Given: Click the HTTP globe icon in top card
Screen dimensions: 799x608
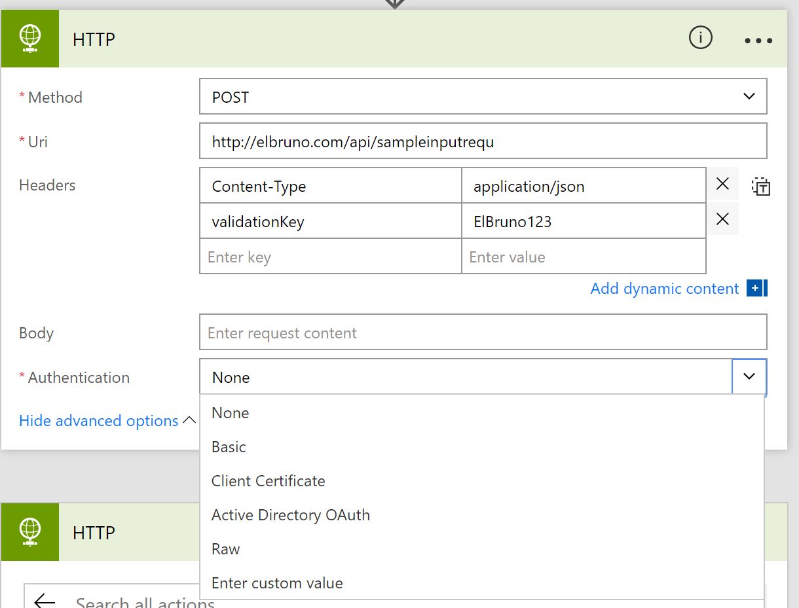Looking at the screenshot, I should coord(30,39).
